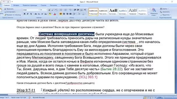Switch to the Вставка tab
Image resolution: width=177 pixels, height=99 pixels.
click(16, 5)
